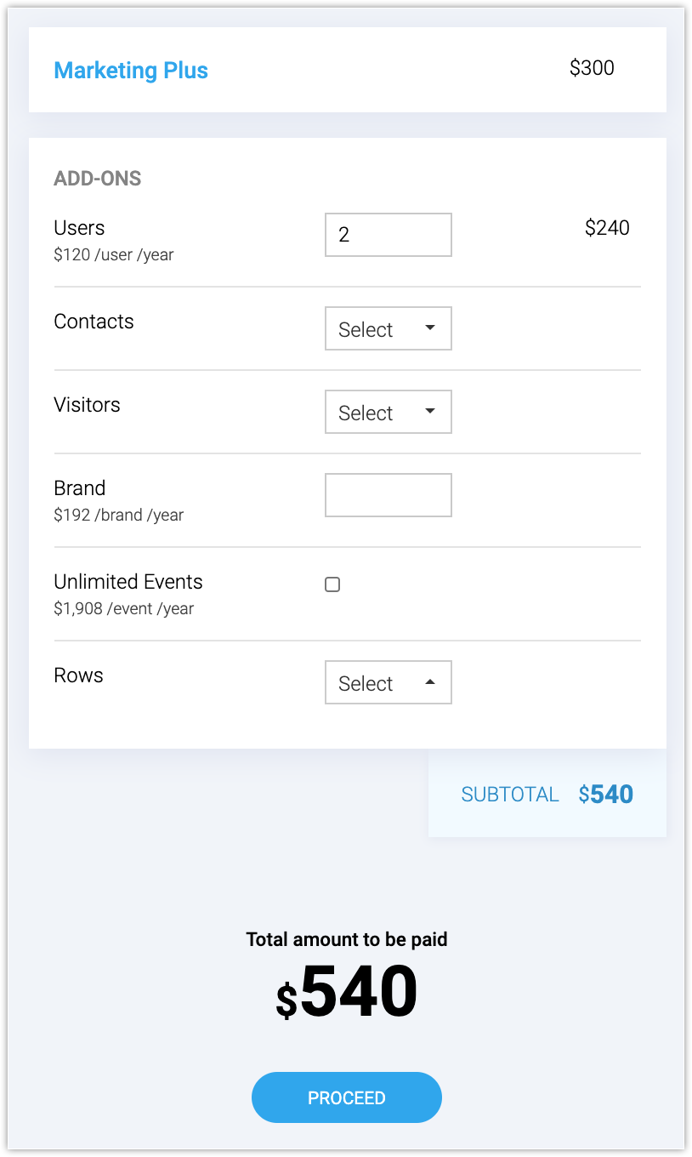This screenshot has width=692, height=1157.
Task: Click the SUBTOTAL $540 box
Action: pos(547,795)
